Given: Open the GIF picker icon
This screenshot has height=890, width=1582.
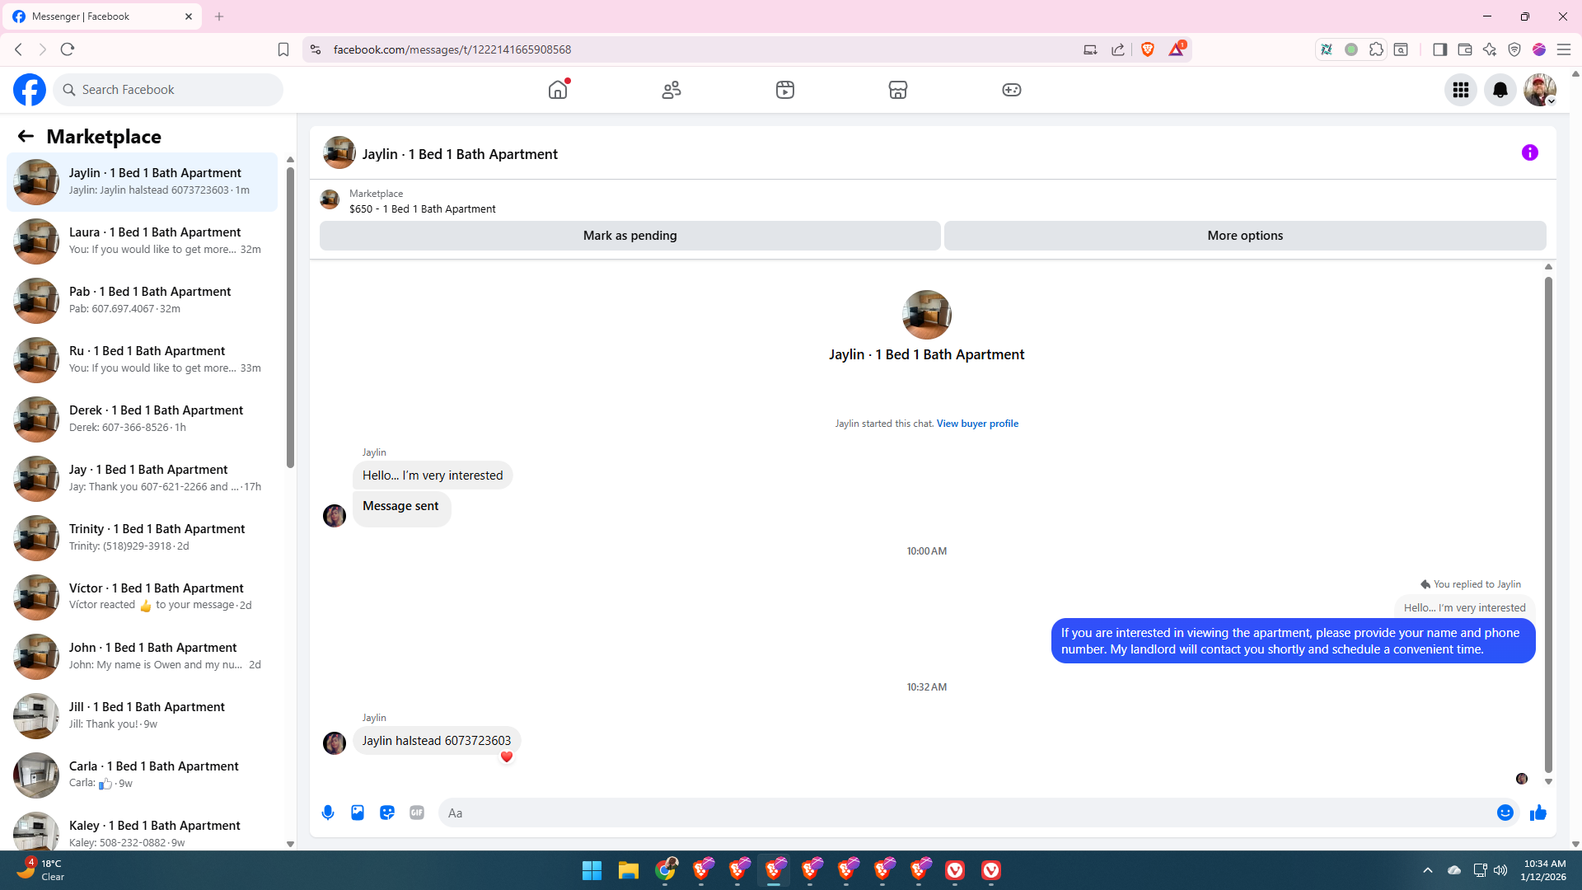Looking at the screenshot, I should 417,813.
